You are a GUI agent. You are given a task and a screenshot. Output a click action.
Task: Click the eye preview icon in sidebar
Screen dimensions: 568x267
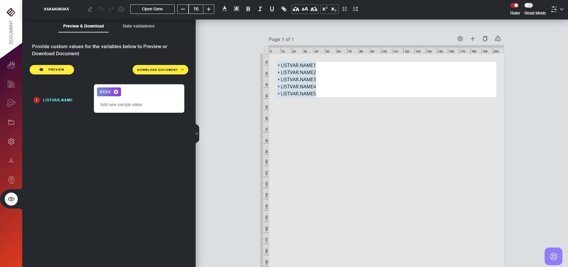click(11, 199)
